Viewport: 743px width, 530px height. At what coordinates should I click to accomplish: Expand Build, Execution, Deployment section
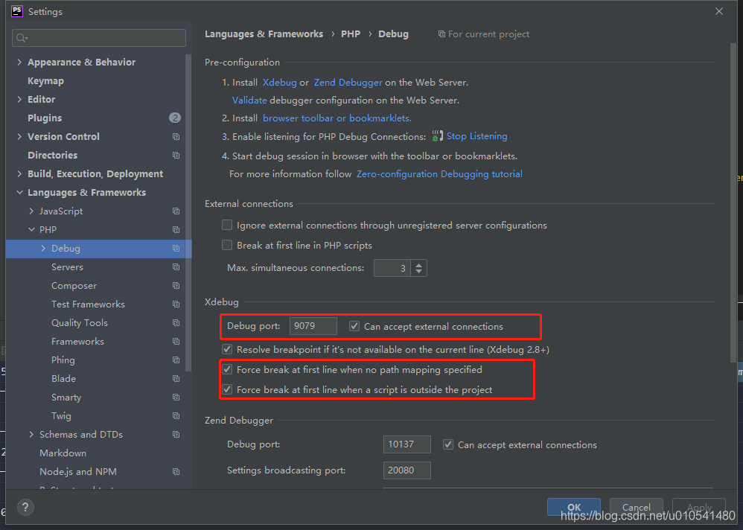pyautogui.click(x=19, y=174)
